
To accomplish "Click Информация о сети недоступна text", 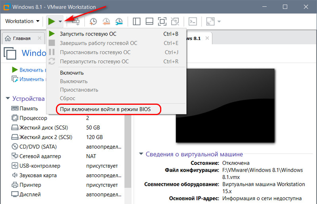I will pyautogui.click(x=262, y=198).
